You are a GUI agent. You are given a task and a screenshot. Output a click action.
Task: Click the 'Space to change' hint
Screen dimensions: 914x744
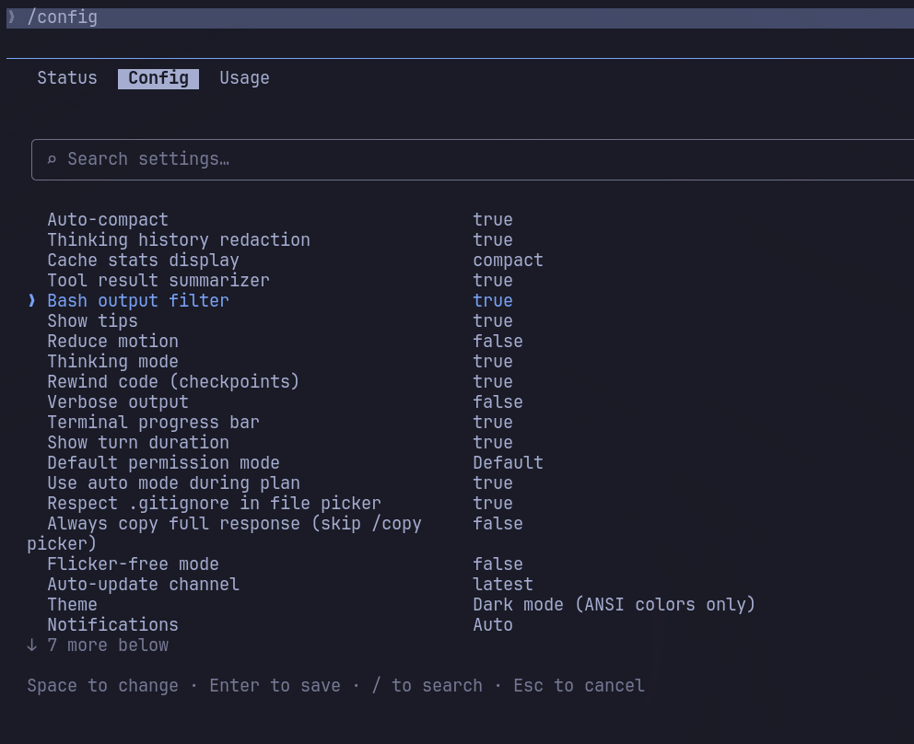coord(102,686)
